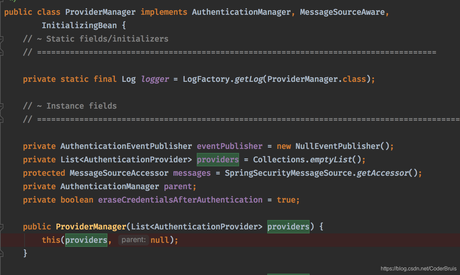Click AuthenticationManager in the implements list
The height and width of the screenshot is (275, 460).
pyautogui.click(x=241, y=12)
